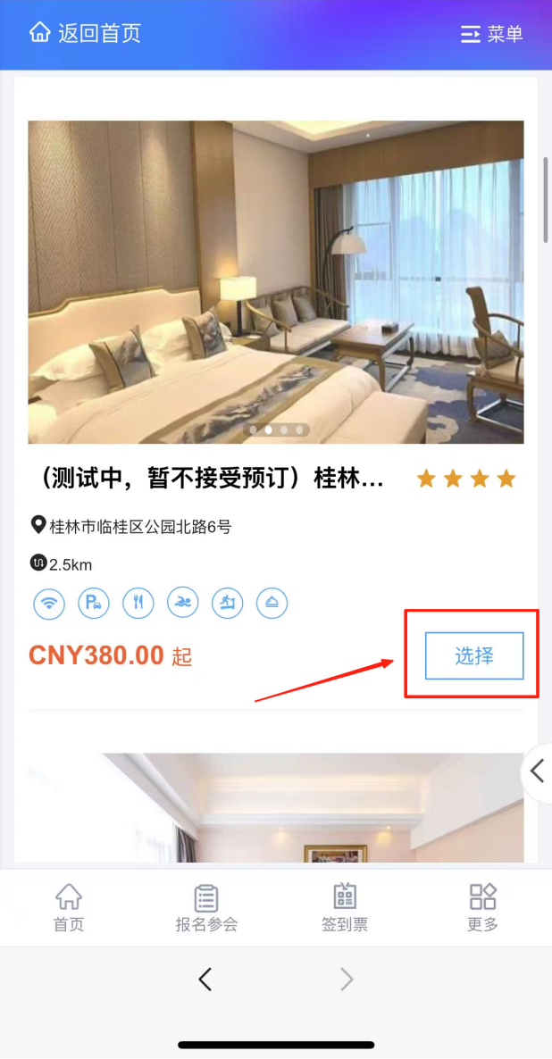
Task: Go back with browser back arrow
Action: pos(205,979)
